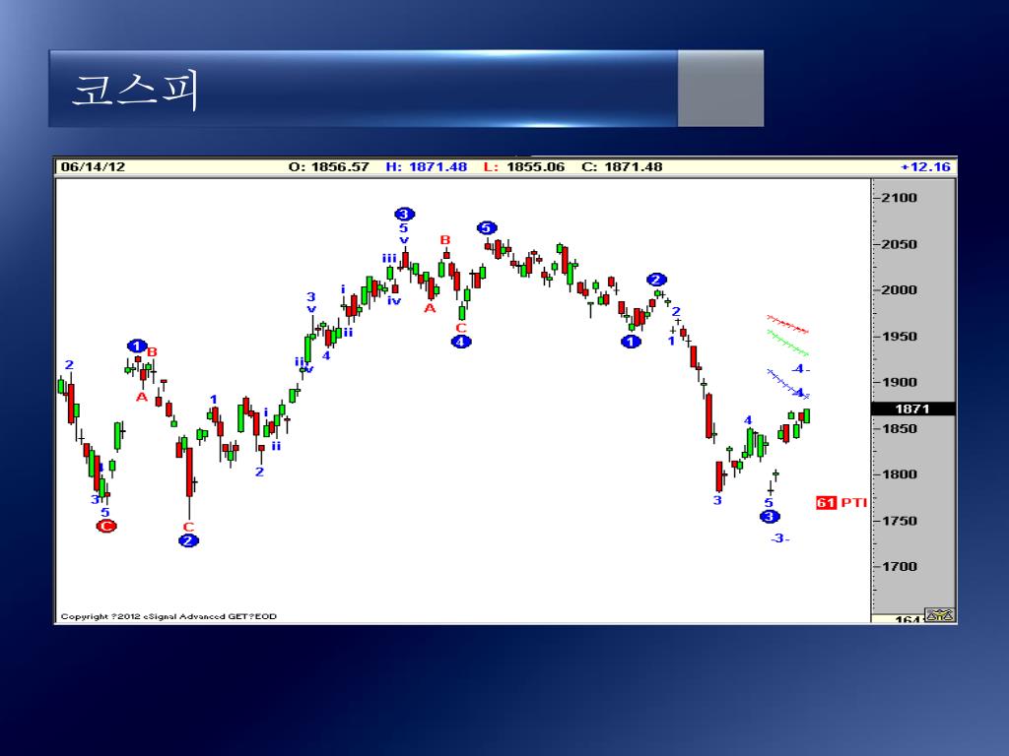Click the 1950 price axis label

(899, 337)
